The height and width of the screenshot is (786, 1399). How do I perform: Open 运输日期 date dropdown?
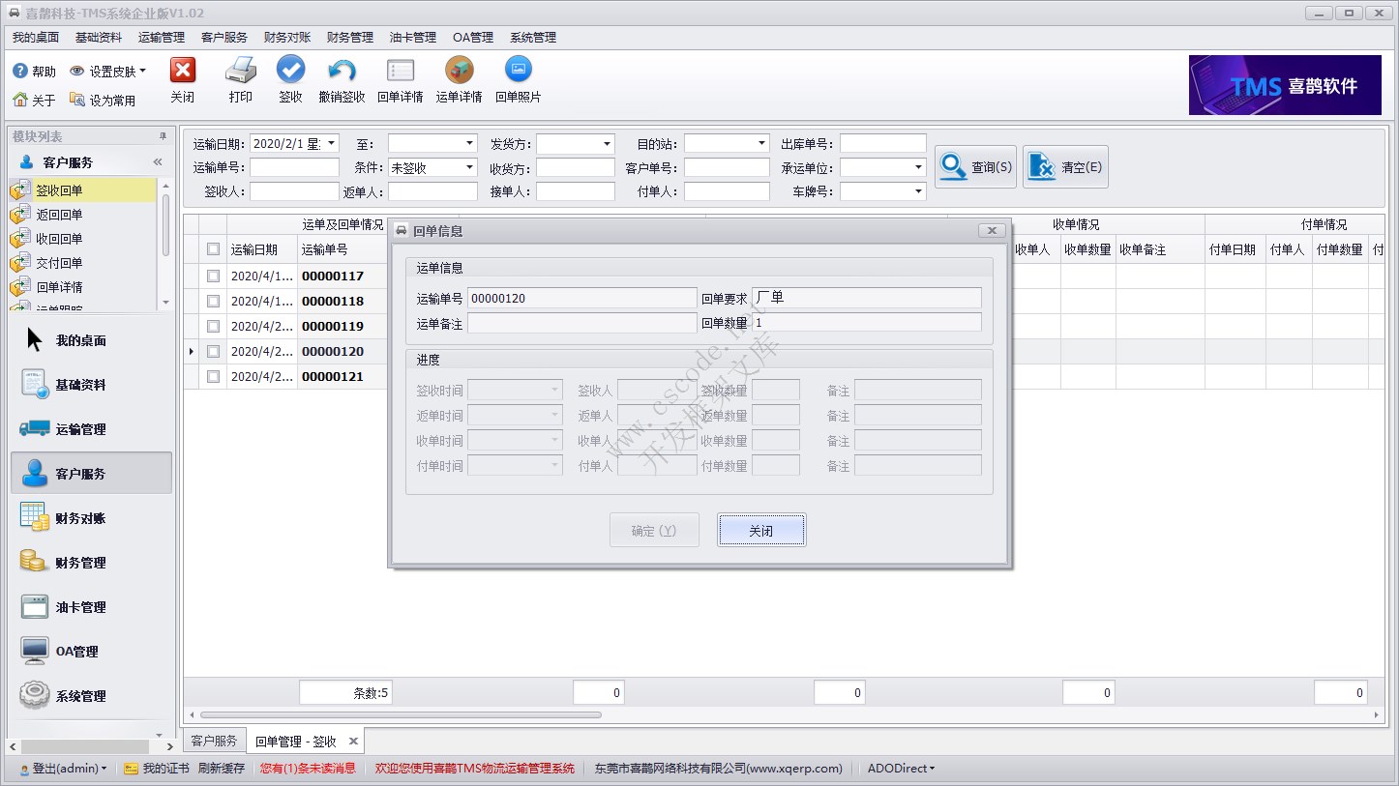click(331, 143)
